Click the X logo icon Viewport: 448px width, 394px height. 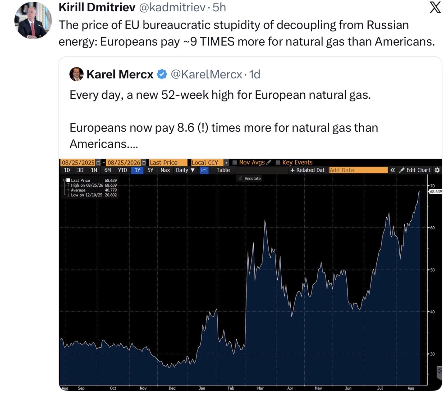(435, 7)
